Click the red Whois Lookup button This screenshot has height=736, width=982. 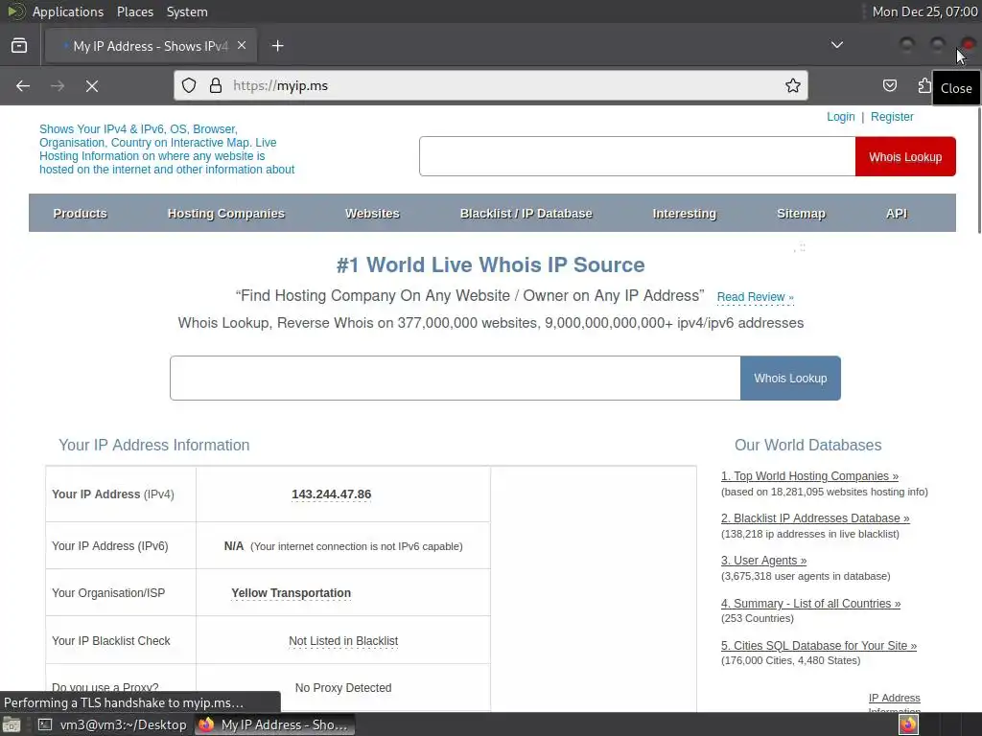(905, 156)
